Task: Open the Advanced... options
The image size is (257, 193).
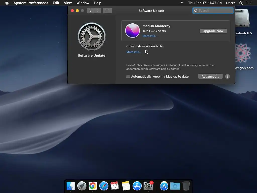Action: click(210, 76)
